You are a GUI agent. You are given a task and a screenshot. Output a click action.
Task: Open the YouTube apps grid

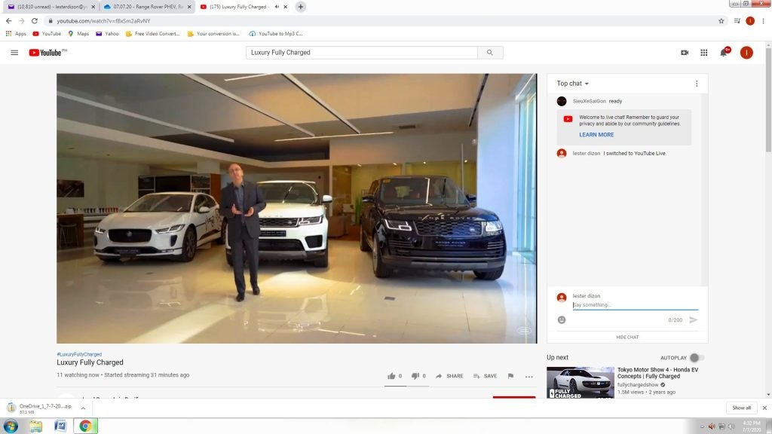point(704,53)
